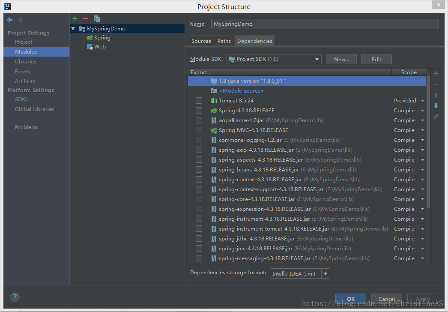This screenshot has width=448, height=312.
Task: Open Project in Project Settings
Action: [x=24, y=42]
